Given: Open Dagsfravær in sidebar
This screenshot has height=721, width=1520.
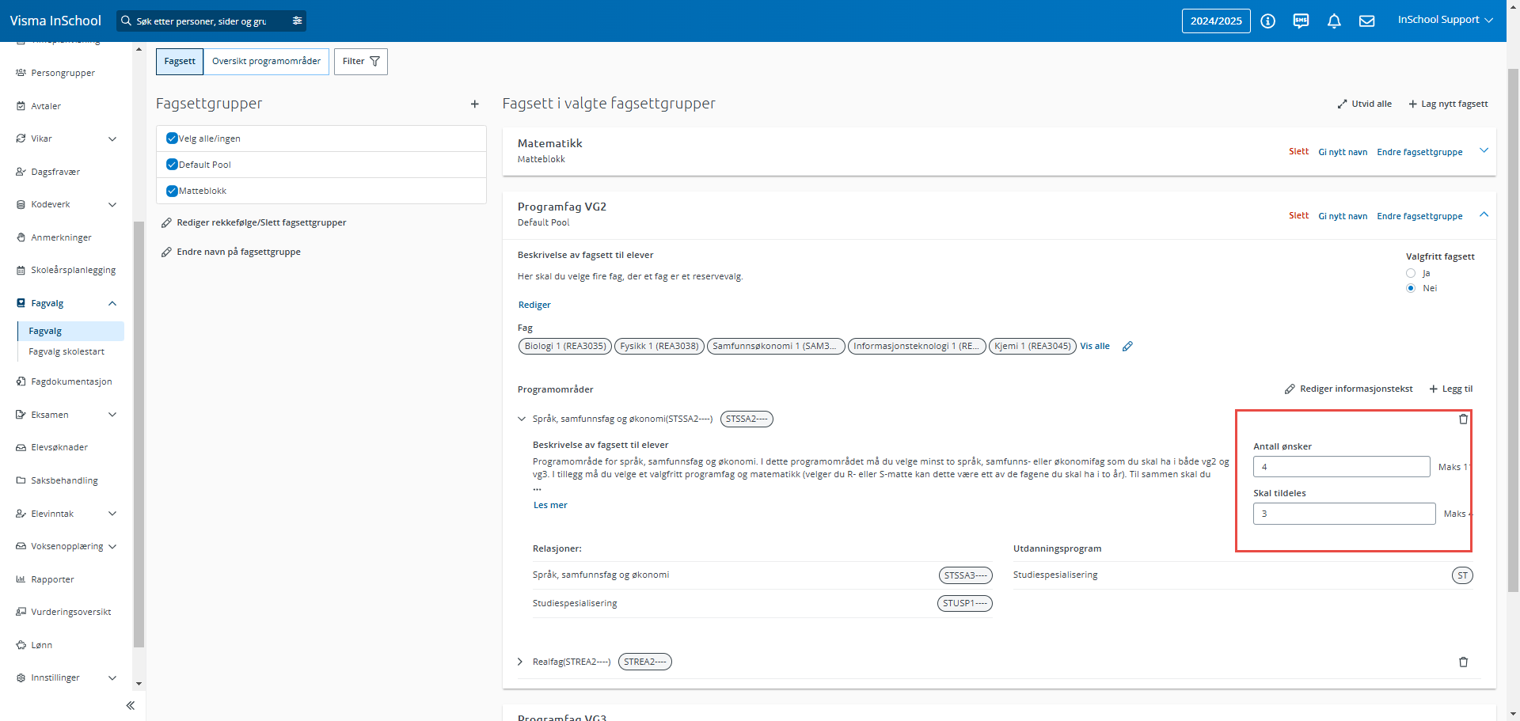Looking at the screenshot, I should point(55,172).
